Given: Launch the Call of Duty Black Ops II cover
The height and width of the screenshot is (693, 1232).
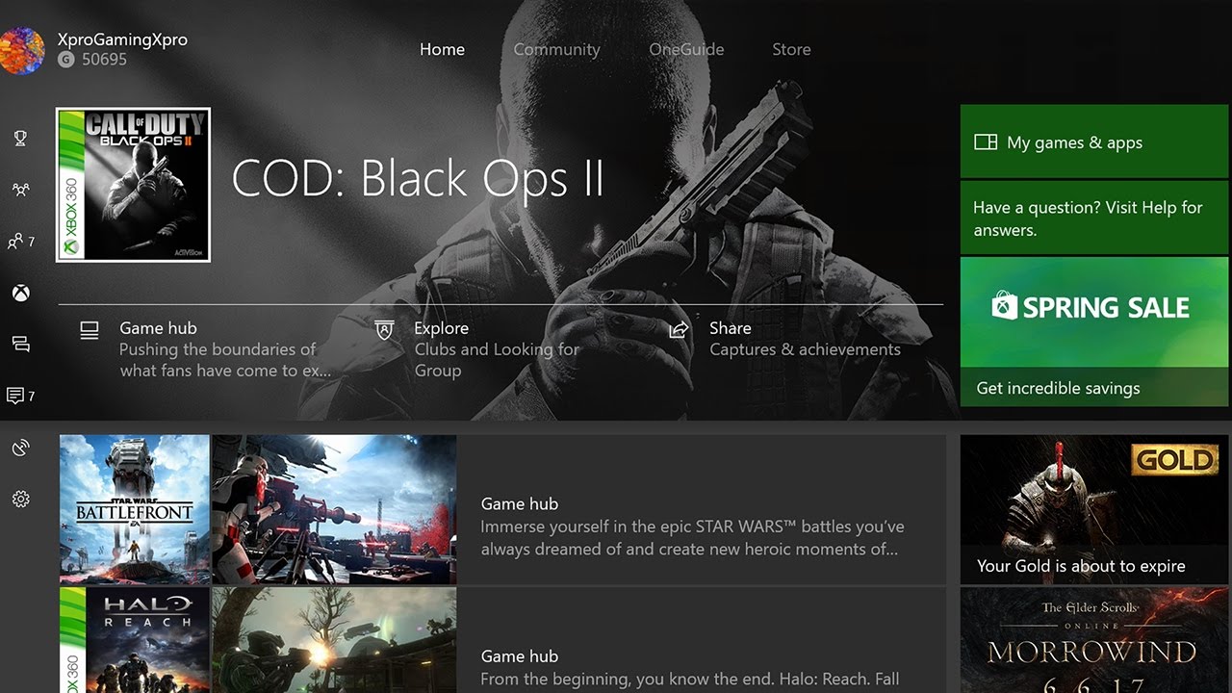Looking at the screenshot, I should tap(133, 185).
